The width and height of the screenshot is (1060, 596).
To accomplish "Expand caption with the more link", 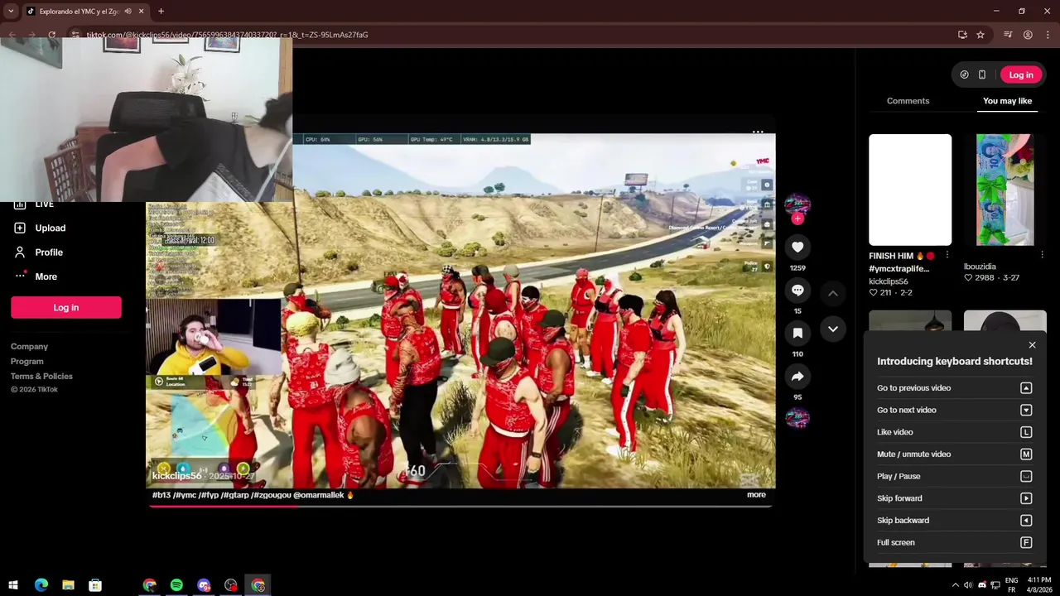I will pos(756,495).
